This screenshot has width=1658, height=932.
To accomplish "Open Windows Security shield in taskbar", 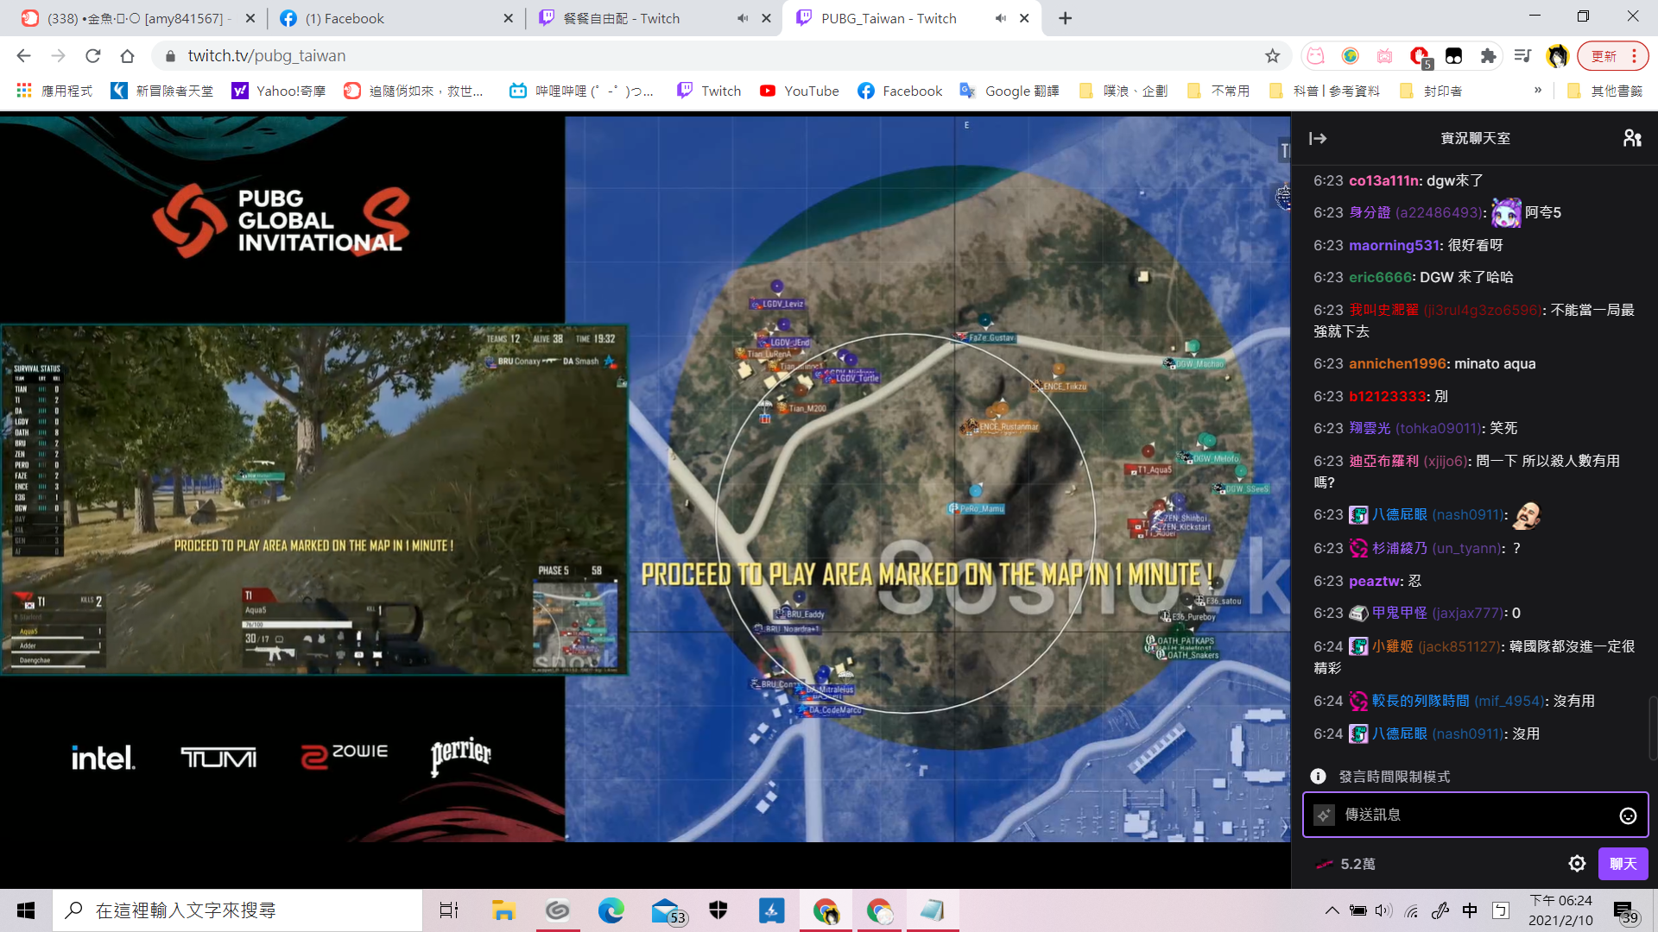I will [x=718, y=910].
